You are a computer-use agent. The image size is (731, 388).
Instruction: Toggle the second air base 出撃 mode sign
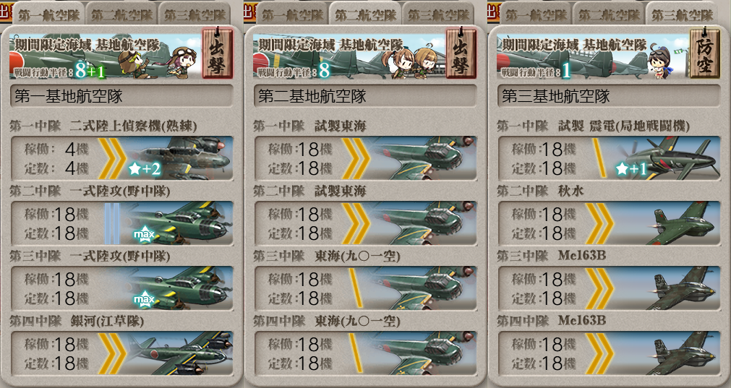point(461,53)
